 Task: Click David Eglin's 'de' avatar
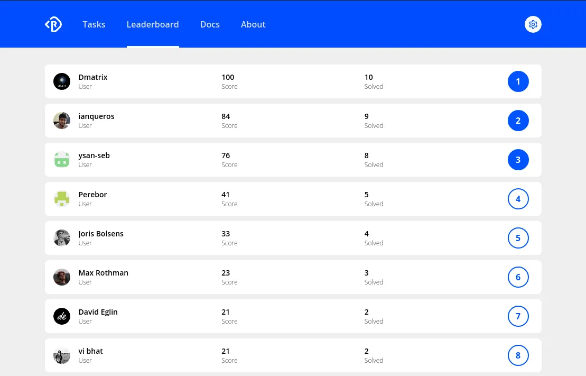click(x=62, y=316)
